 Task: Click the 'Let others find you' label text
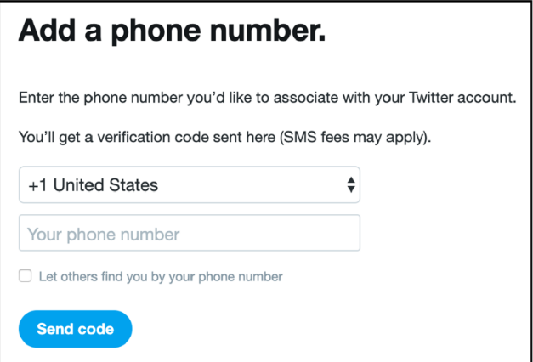[x=161, y=277]
